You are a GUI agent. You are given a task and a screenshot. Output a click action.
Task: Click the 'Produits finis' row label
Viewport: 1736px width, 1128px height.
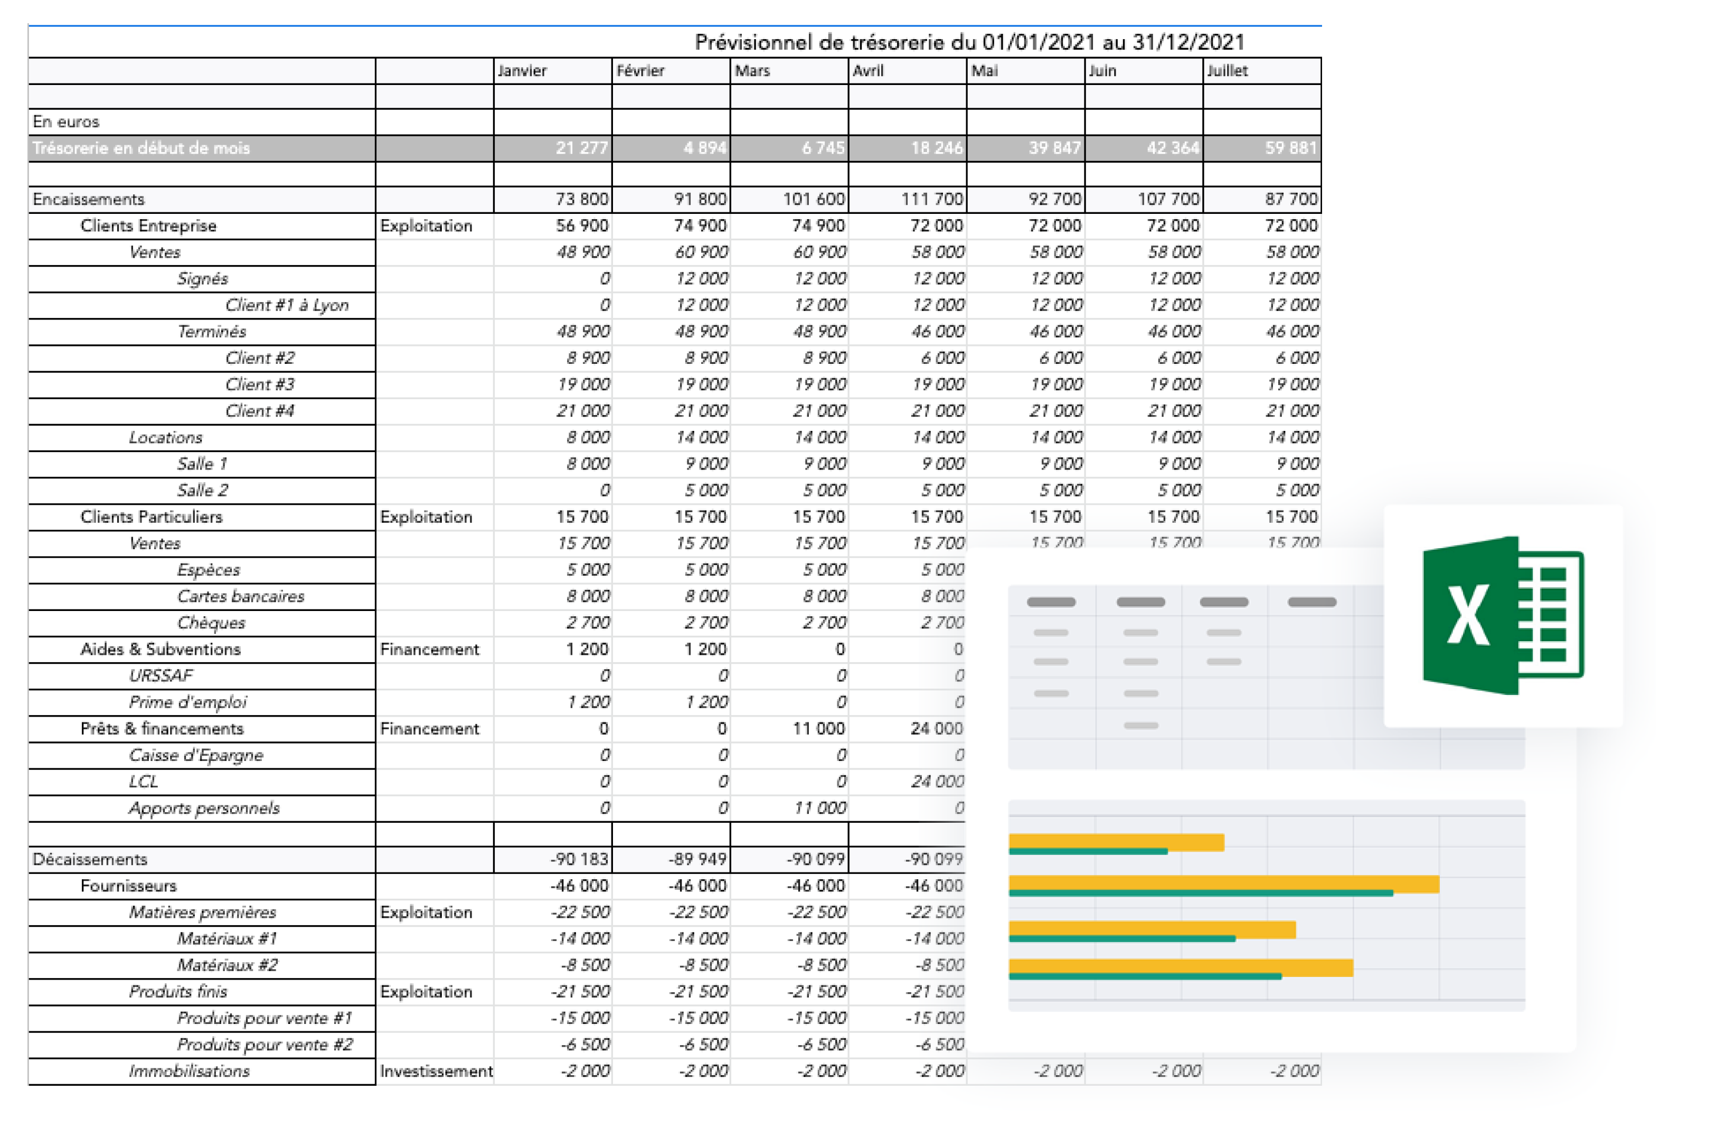click(x=202, y=992)
